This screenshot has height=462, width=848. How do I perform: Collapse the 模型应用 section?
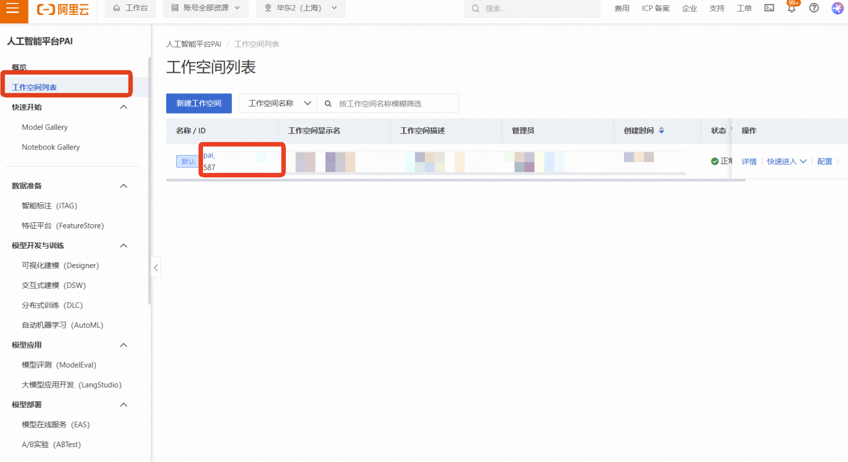124,345
